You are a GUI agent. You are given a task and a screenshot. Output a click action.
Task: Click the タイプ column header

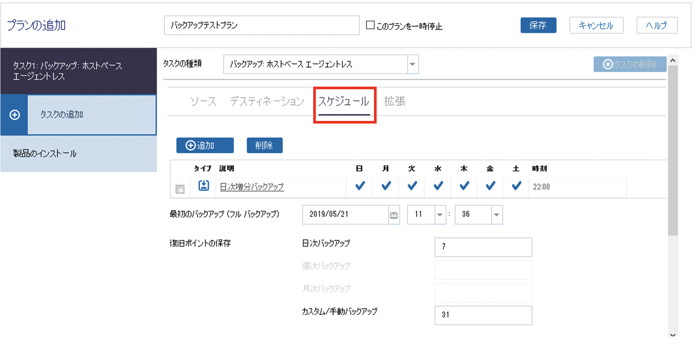(x=203, y=168)
